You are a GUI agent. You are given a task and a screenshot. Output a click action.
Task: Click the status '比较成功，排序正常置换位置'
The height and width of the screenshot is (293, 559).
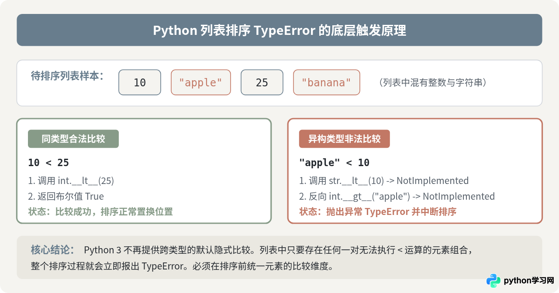coord(114,212)
